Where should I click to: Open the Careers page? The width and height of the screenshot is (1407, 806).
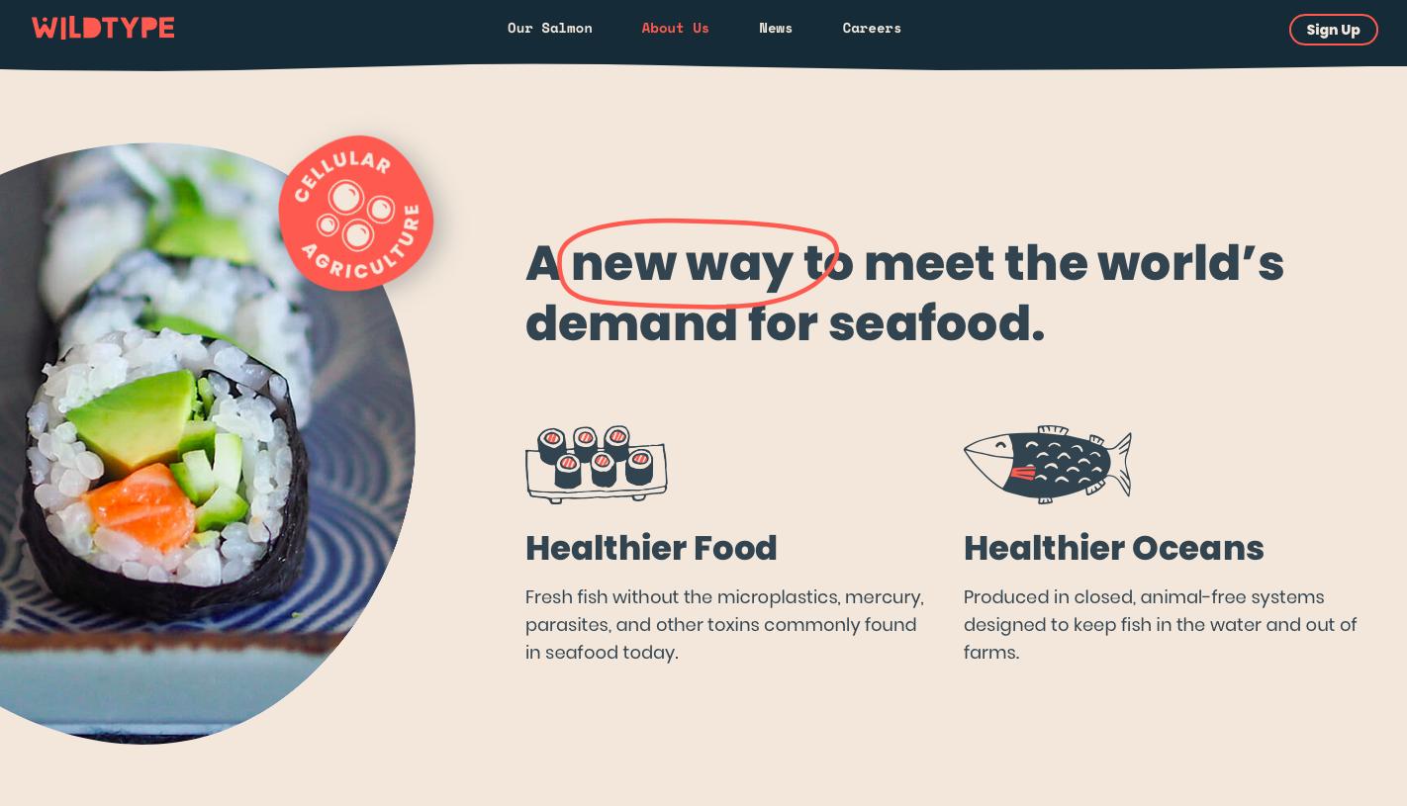872,28
